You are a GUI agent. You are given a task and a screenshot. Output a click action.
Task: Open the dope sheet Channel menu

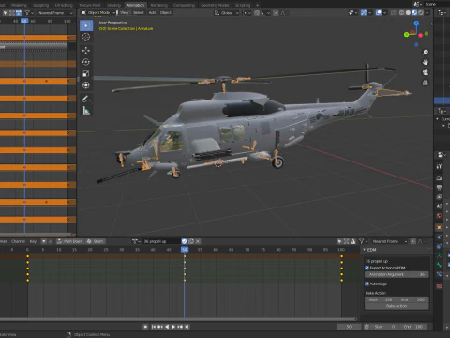(18, 241)
